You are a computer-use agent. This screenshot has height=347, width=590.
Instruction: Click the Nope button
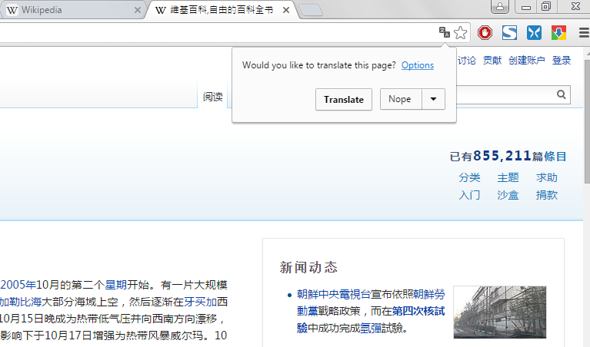[401, 99]
